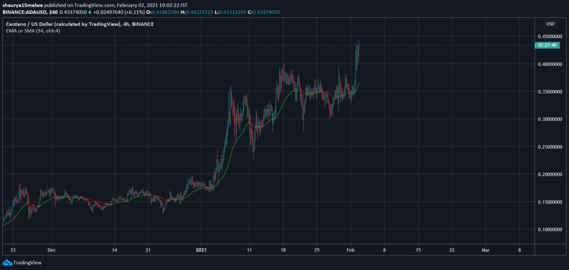Select the Dec label on time axis
The height and width of the screenshot is (270, 569).
(50, 249)
